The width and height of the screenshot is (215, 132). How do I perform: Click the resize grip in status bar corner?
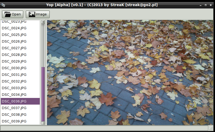point(211,128)
